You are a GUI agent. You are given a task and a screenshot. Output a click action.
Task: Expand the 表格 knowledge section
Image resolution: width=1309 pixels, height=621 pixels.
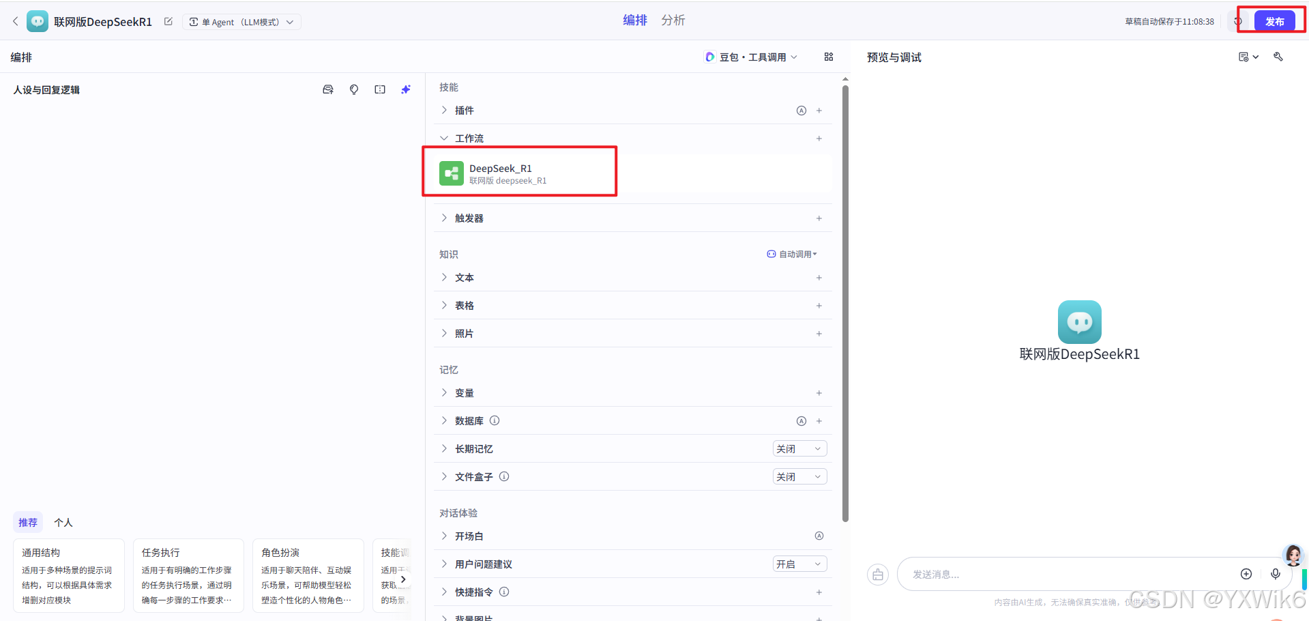click(x=444, y=306)
